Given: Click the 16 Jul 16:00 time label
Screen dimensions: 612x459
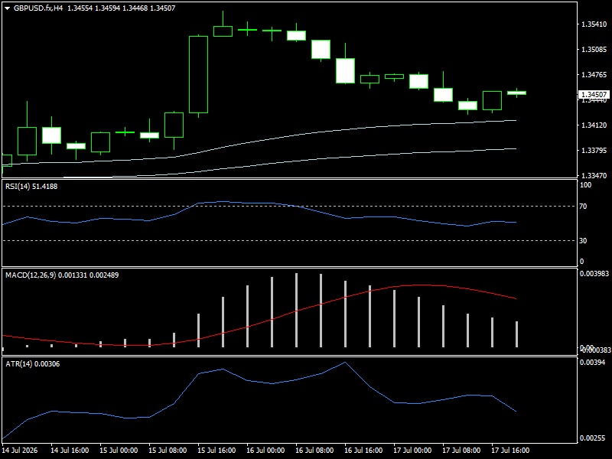Looking at the screenshot, I should pos(363,451).
